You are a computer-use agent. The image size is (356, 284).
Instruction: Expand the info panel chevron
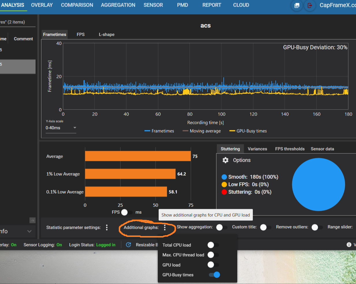coord(29,231)
